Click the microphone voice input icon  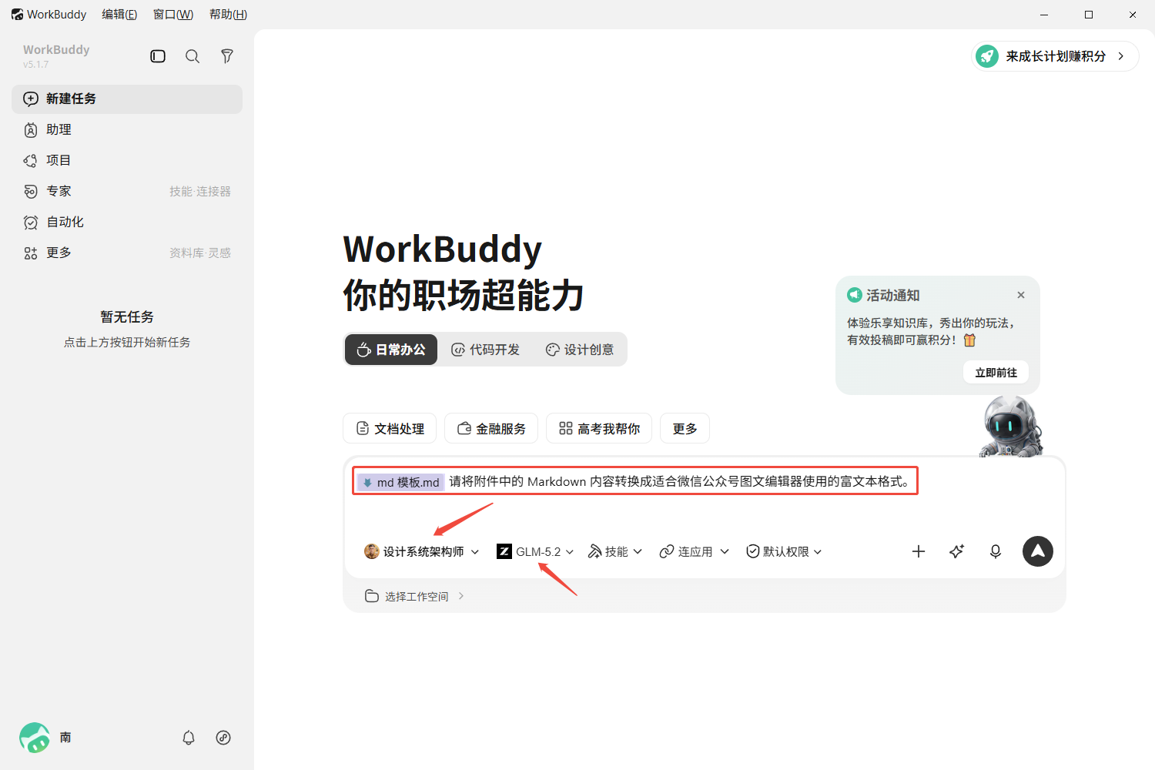[996, 551]
